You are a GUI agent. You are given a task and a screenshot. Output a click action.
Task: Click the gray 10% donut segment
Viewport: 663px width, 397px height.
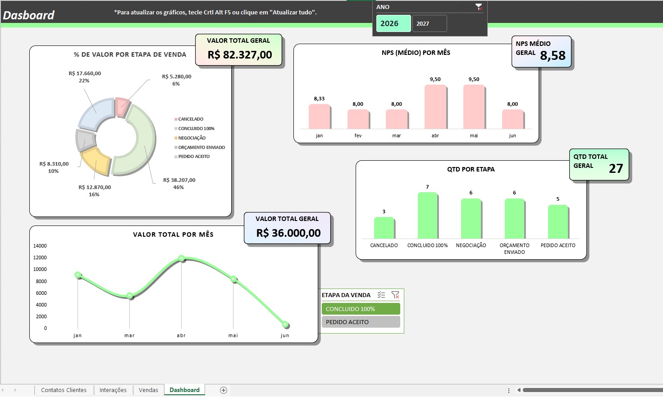85,140
